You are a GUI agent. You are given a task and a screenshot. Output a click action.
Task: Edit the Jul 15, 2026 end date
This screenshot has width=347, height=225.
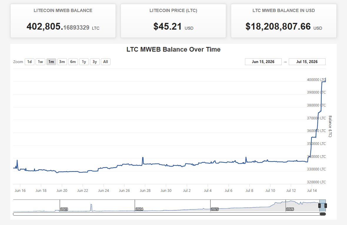point(307,62)
